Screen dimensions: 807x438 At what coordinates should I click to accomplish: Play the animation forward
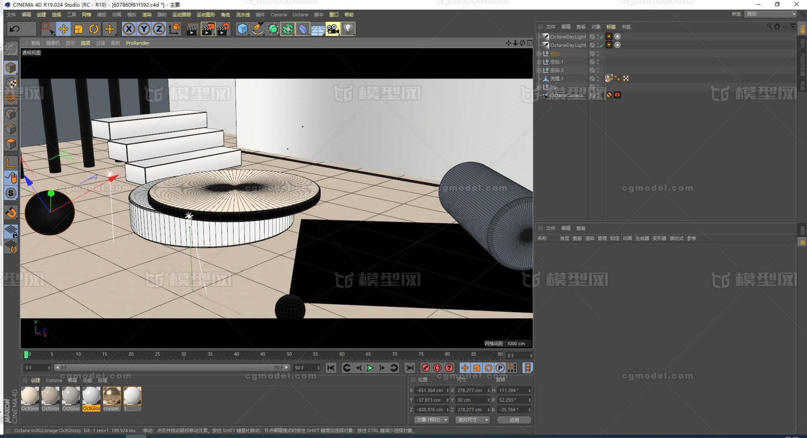pyautogui.click(x=370, y=368)
